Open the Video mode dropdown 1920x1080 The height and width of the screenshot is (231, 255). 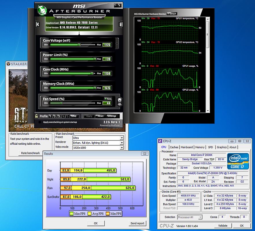point(122,148)
